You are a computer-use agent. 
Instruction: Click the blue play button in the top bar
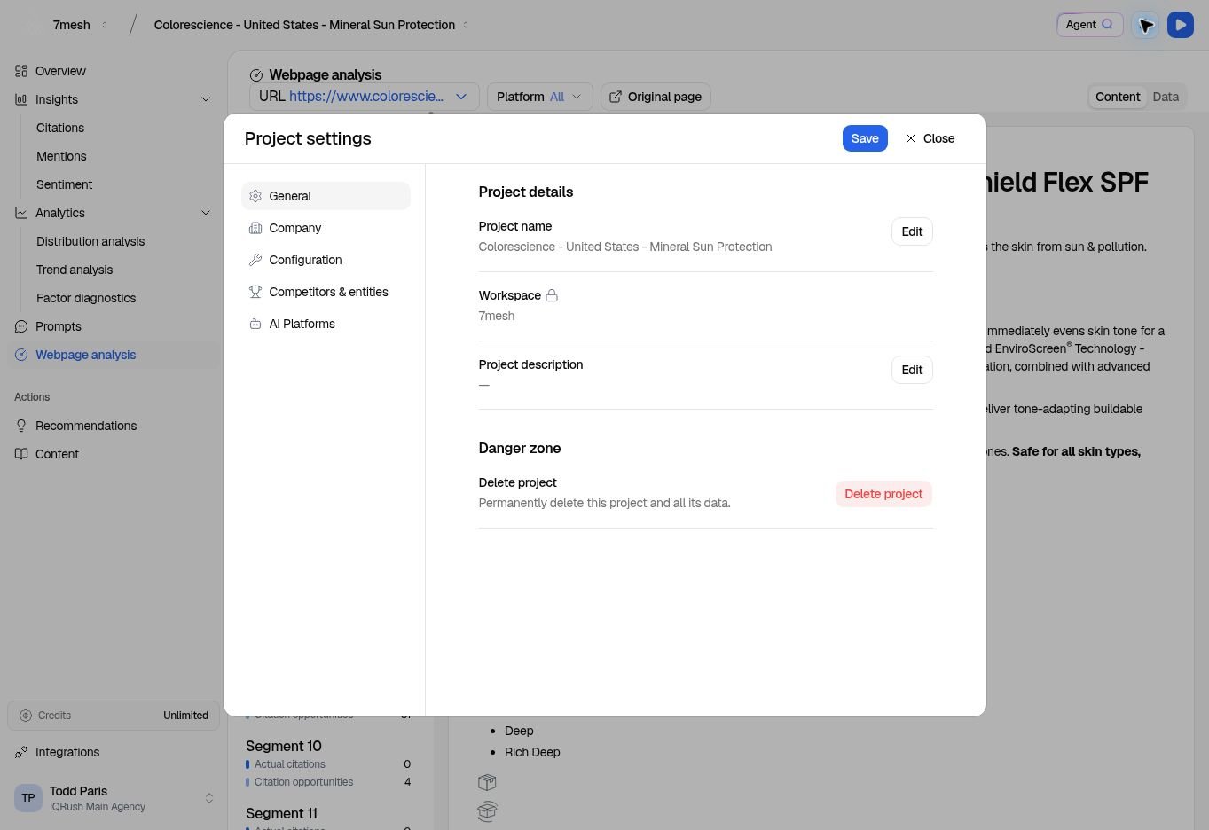(x=1181, y=25)
